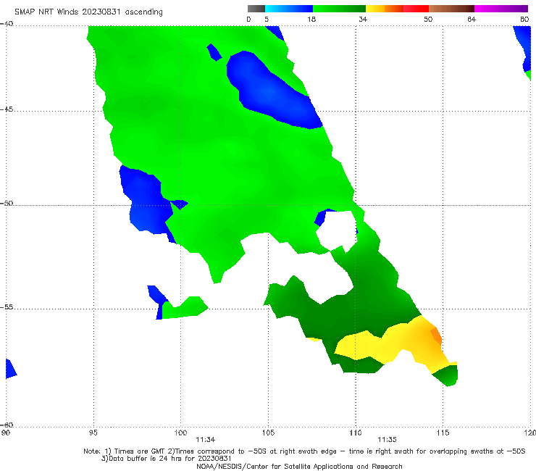Click the color bar label '64'
This screenshot has width=536, height=471.
pyautogui.click(x=472, y=19)
